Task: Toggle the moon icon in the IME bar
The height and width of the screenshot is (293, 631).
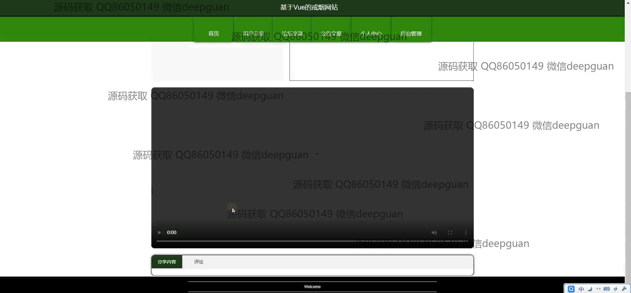Action: click(590, 289)
